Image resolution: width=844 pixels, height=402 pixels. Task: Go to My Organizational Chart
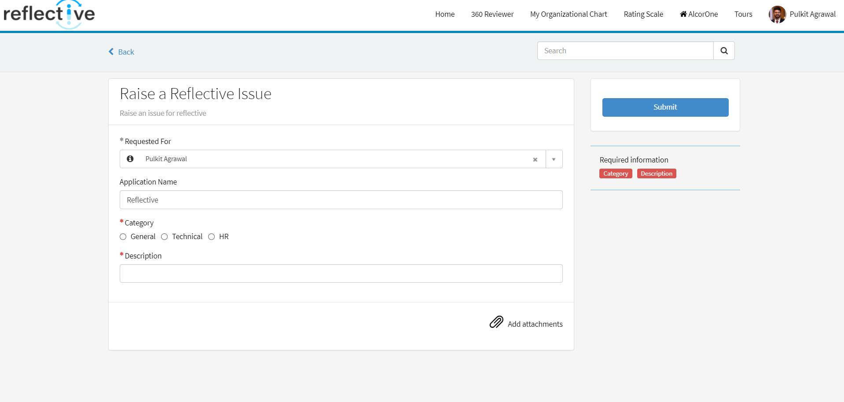569,14
